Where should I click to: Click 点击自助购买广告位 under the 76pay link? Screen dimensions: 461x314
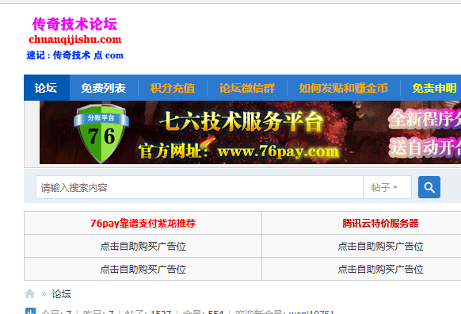coord(143,246)
